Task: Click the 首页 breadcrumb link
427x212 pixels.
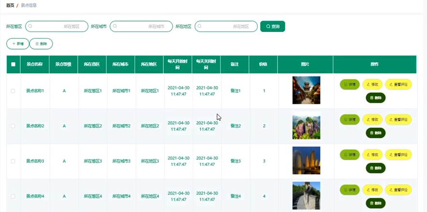Action: (10, 5)
